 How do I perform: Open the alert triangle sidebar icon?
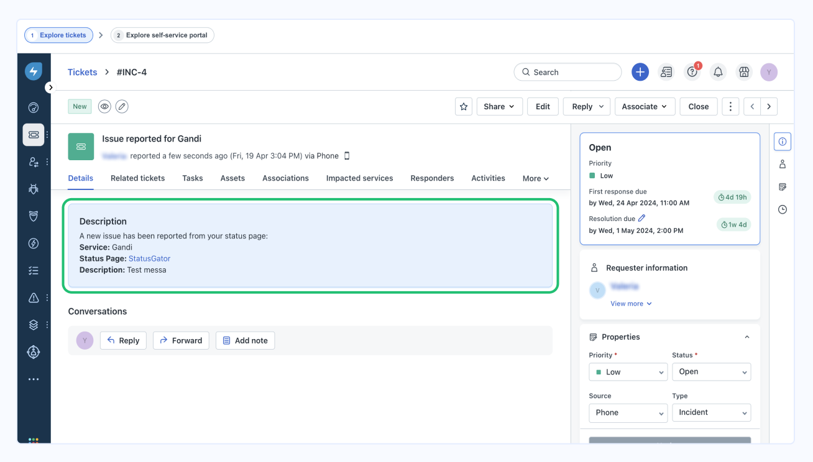[x=34, y=298]
